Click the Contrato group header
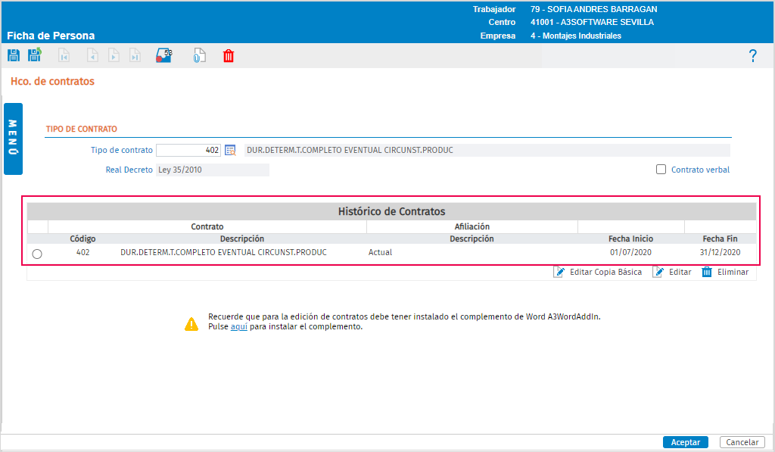This screenshot has width=775, height=452. [x=207, y=226]
